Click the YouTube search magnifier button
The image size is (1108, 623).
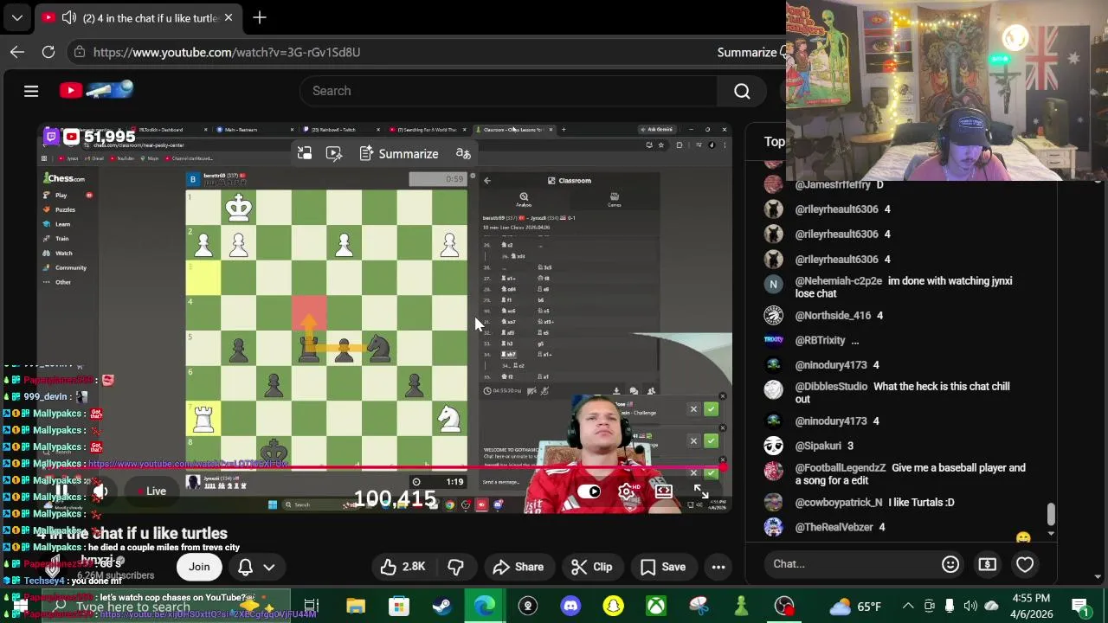coord(742,91)
